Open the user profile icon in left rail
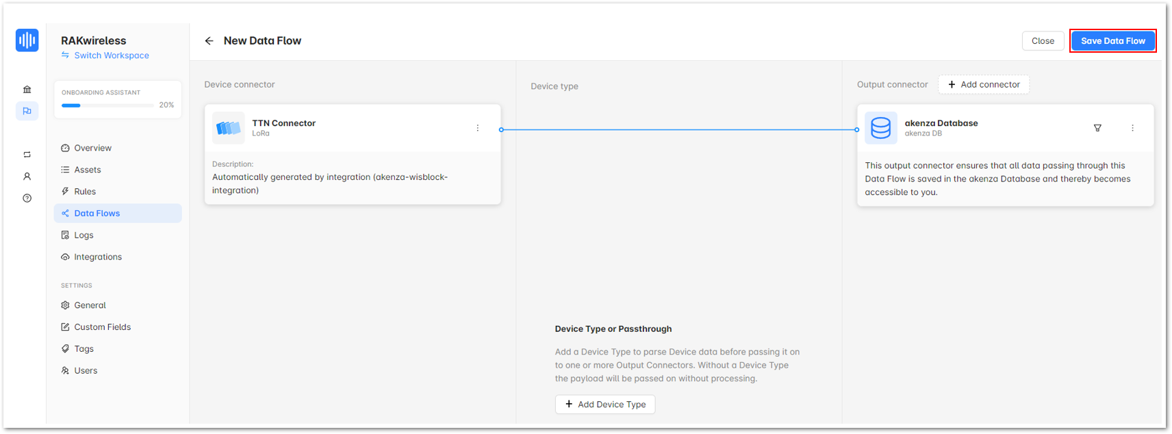This screenshot has width=1172, height=434. [x=27, y=177]
